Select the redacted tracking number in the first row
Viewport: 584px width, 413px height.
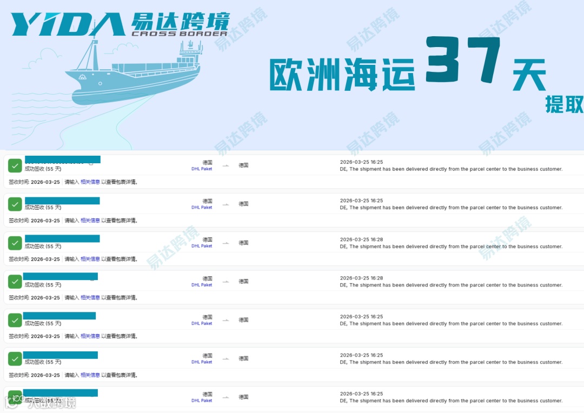(63, 159)
